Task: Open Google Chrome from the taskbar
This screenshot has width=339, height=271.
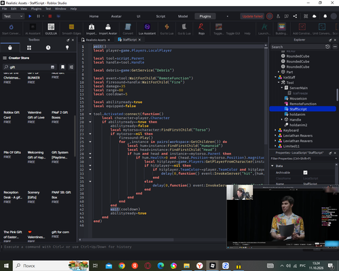Action: tap(122, 266)
